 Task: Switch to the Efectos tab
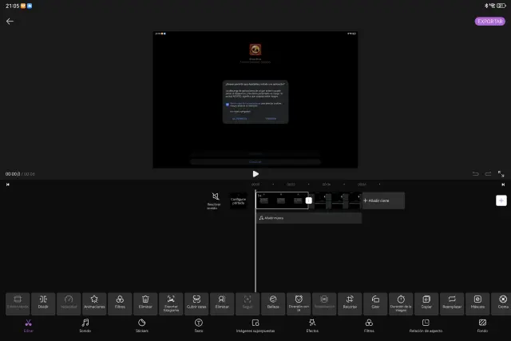[x=312, y=325]
